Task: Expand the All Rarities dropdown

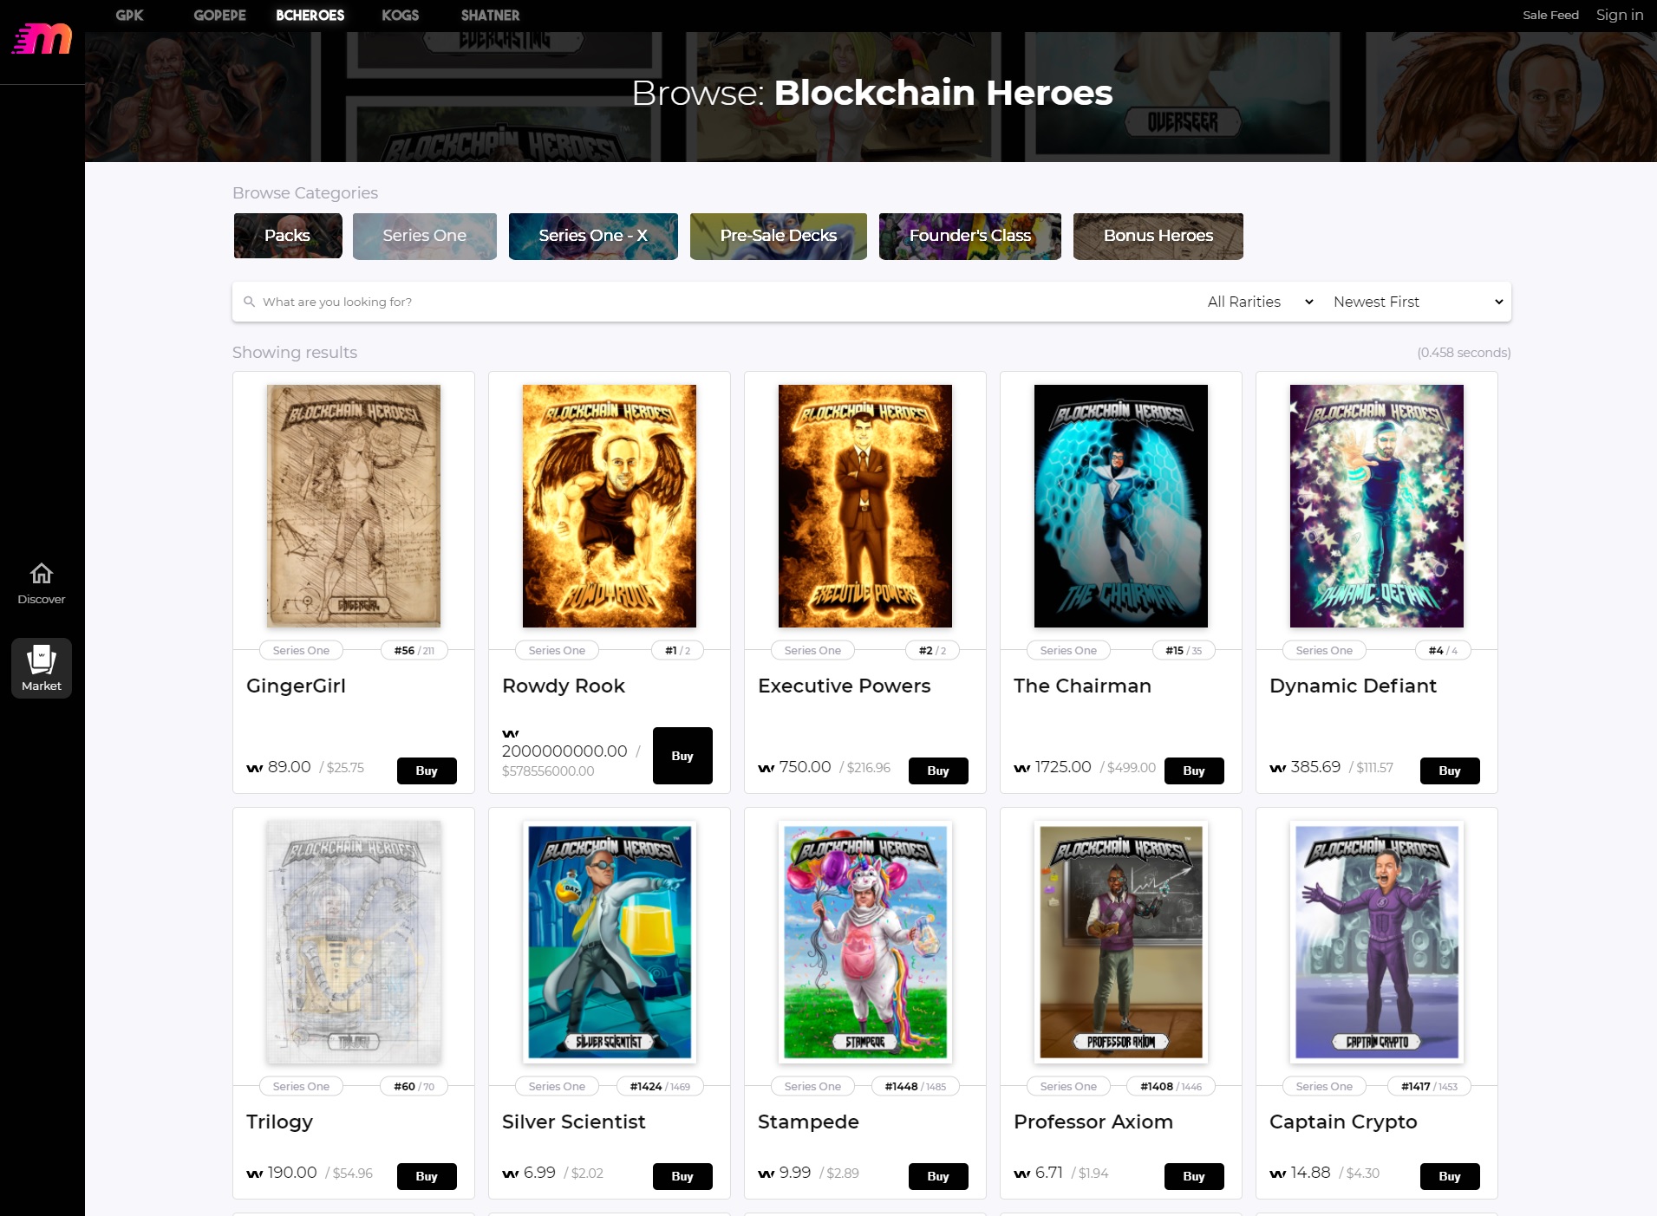Action: (x=1260, y=302)
